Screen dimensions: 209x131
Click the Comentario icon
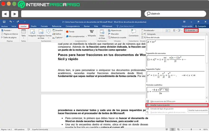[133, 33]
